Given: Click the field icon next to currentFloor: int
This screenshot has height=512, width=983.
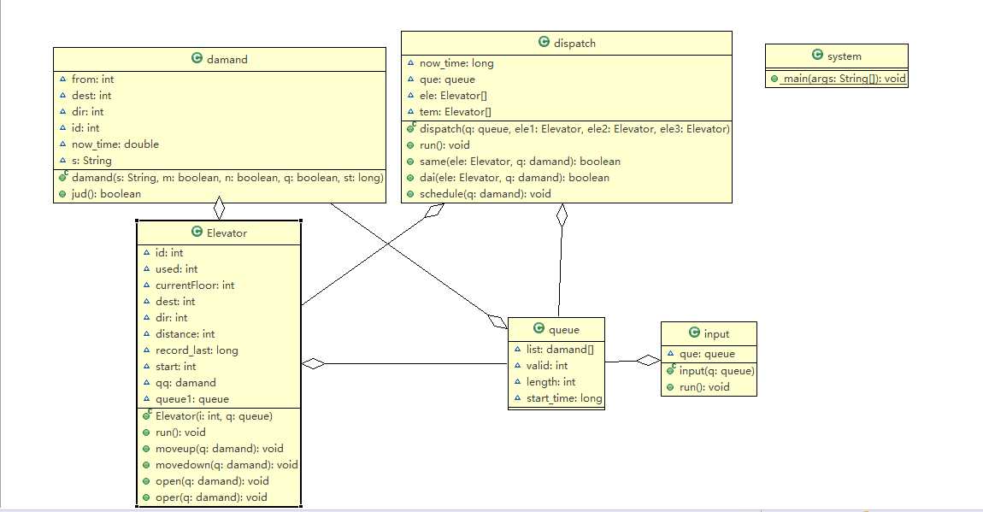Looking at the screenshot, I should coord(147,285).
